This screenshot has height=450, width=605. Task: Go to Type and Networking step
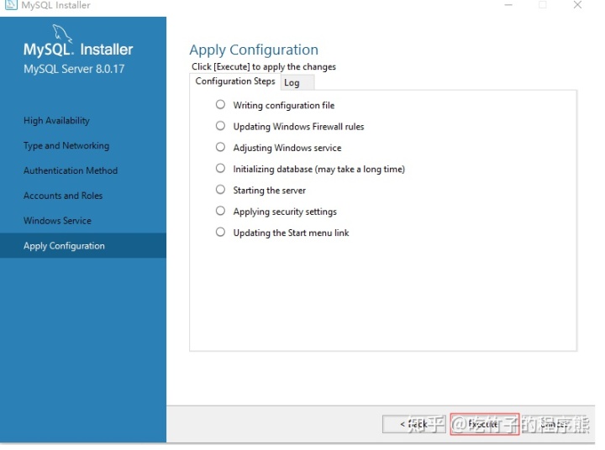(66, 146)
